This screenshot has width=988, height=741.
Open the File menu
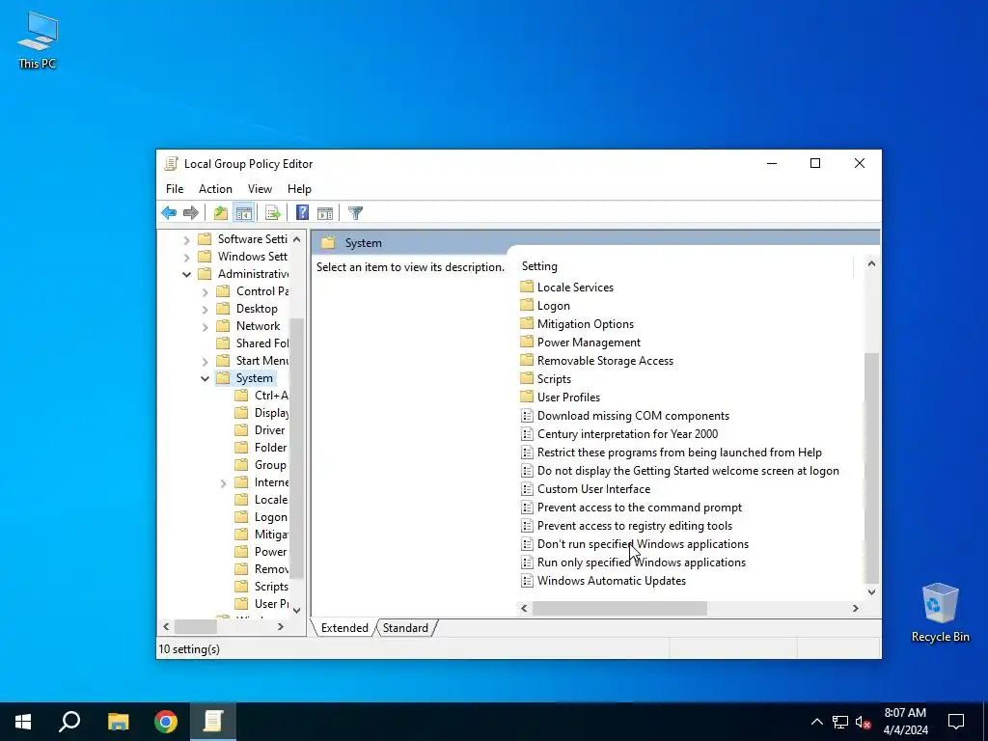click(175, 189)
